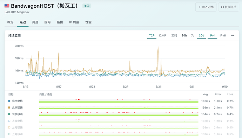Add host to comparison with 加入对比
The width and height of the screenshot is (242, 138).
tap(206, 7)
